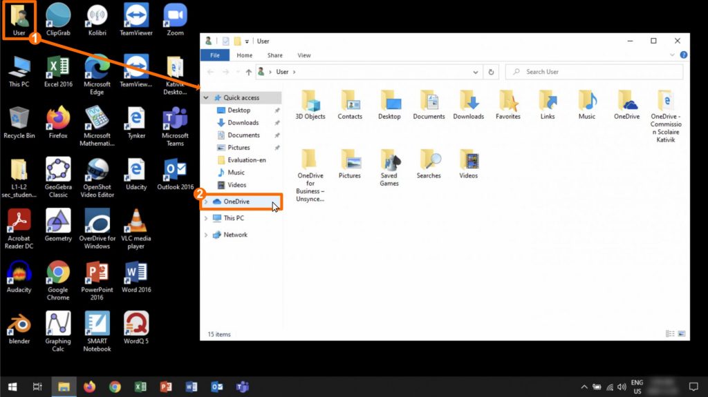This screenshot has height=397, width=708.
Task: Select the Contacts folder icon
Action: pyautogui.click(x=350, y=102)
